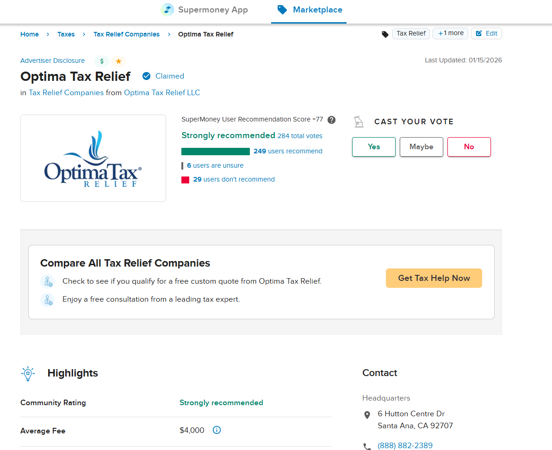Open the Taxes breadcrumb link
This screenshot has width=552, height=450.
pos(66,34)
